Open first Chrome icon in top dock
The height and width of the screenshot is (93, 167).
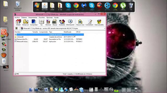(x=76, y=5)
